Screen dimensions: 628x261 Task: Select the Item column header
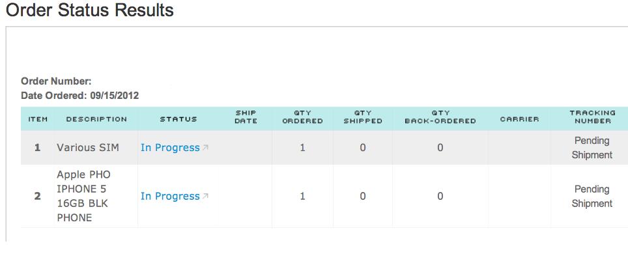pyautogui.click(x=38, y=119)
